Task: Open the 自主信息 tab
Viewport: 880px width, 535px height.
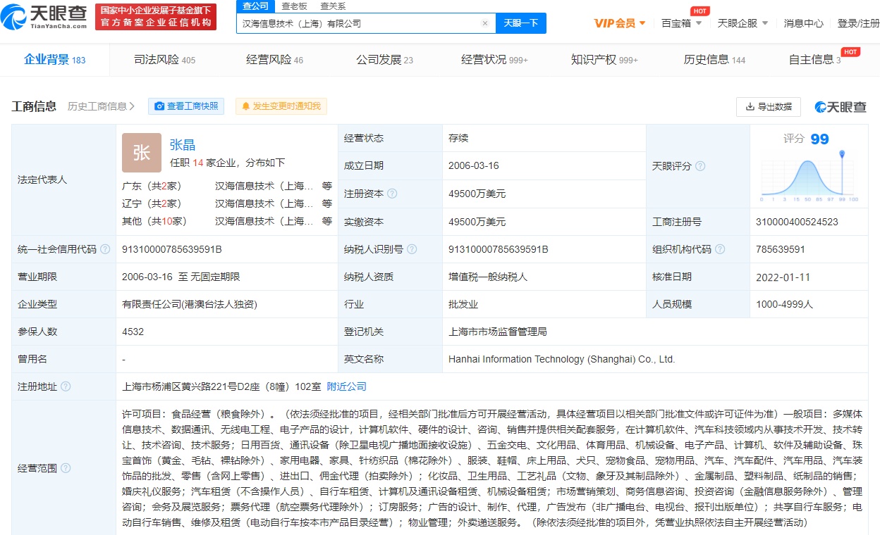Action: coord(814,60)
